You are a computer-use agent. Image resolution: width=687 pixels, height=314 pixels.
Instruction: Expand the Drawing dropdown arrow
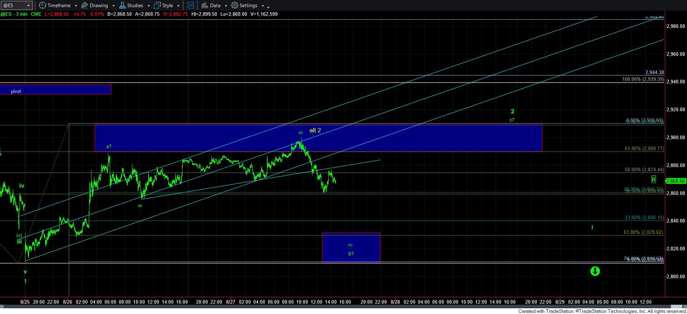click(x=113, y=6)
